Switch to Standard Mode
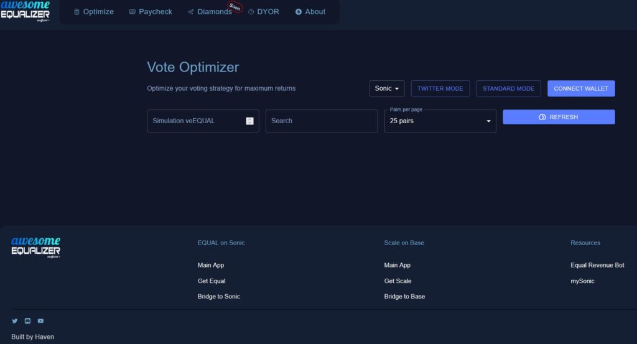The width and height of the screenshot is (637, 344). pos(508,88)
